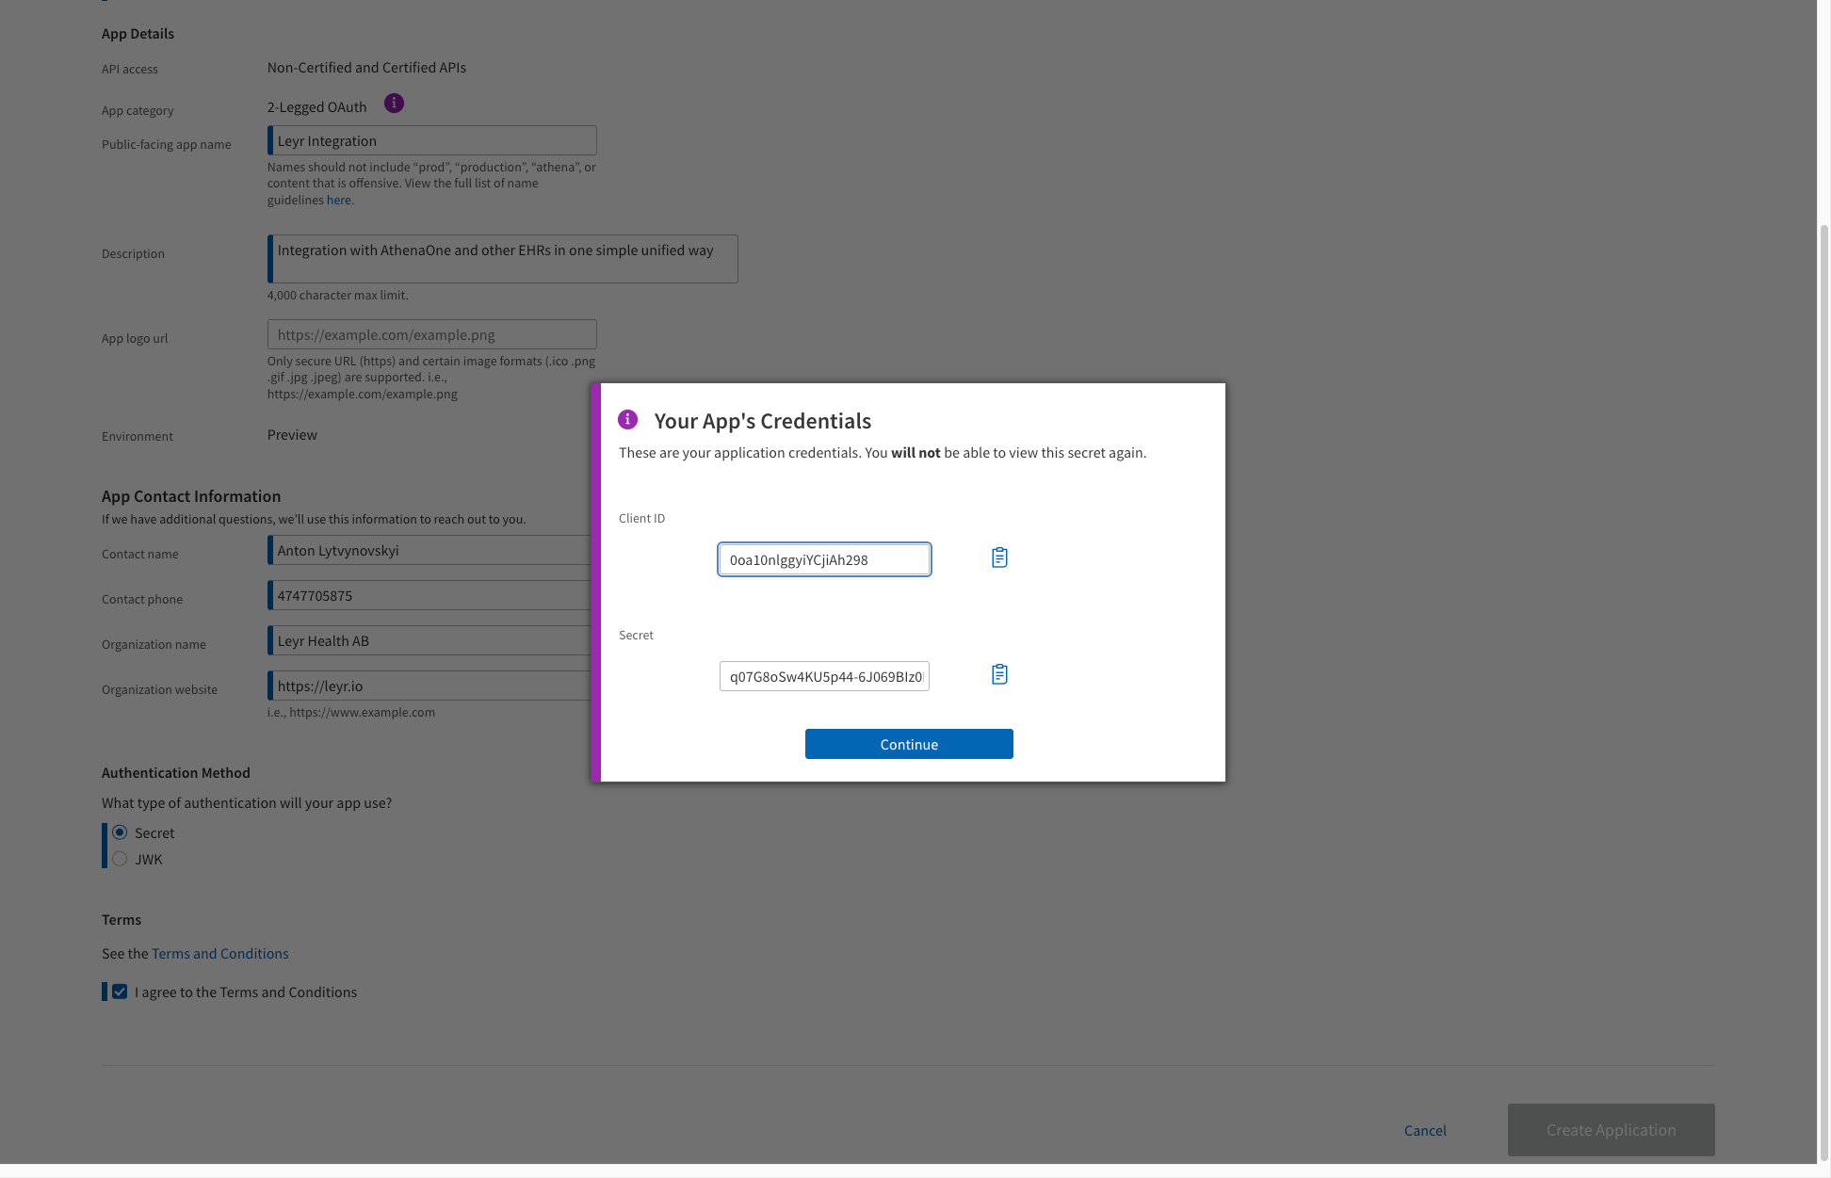1831x1178 pixels.
Task: Click the Organization website field
Action: [429, 686]
